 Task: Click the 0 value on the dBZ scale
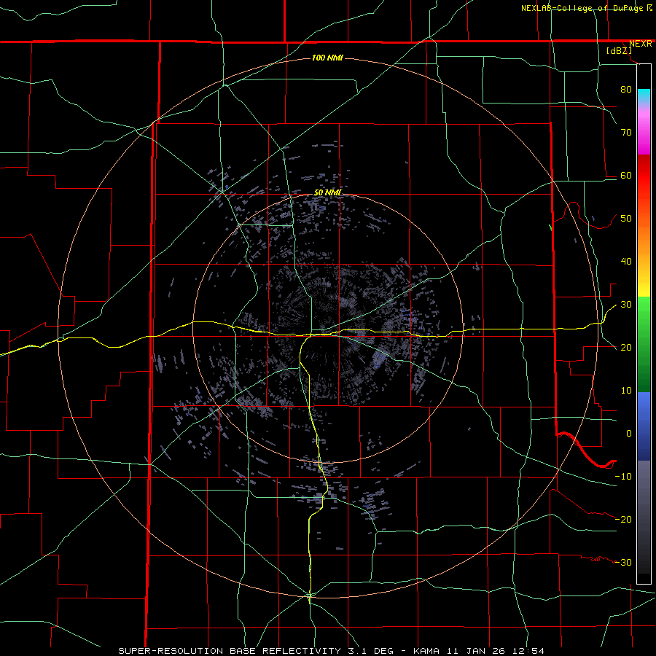coord(629,434)
